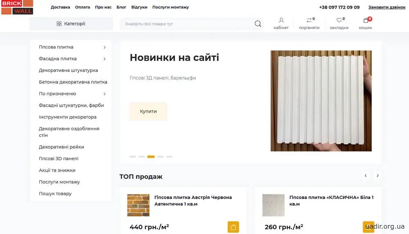409x234 pixels.
Task: Open Гіпсові 3D панелі category
Action: point(58,159)
